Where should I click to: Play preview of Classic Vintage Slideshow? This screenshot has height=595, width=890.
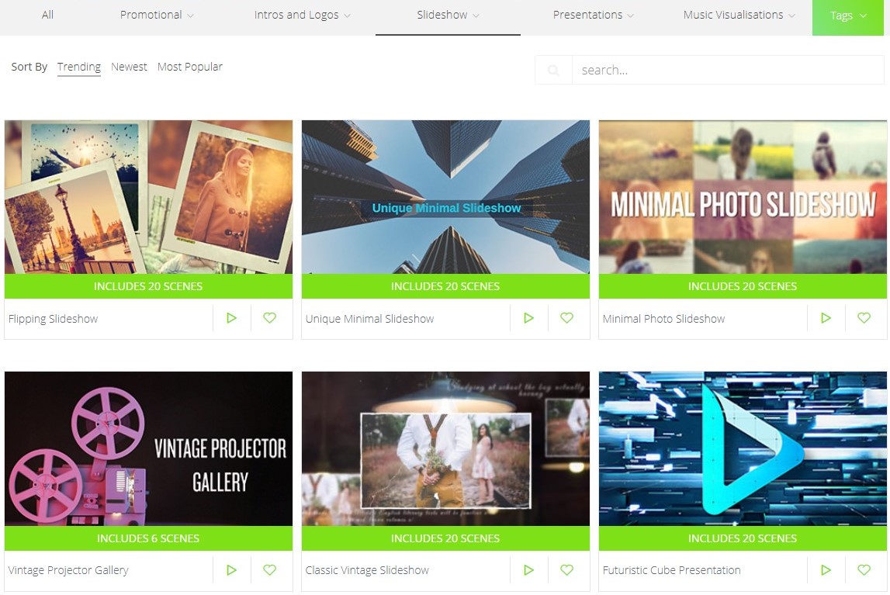pyautogui.click(x=528, y=570)
